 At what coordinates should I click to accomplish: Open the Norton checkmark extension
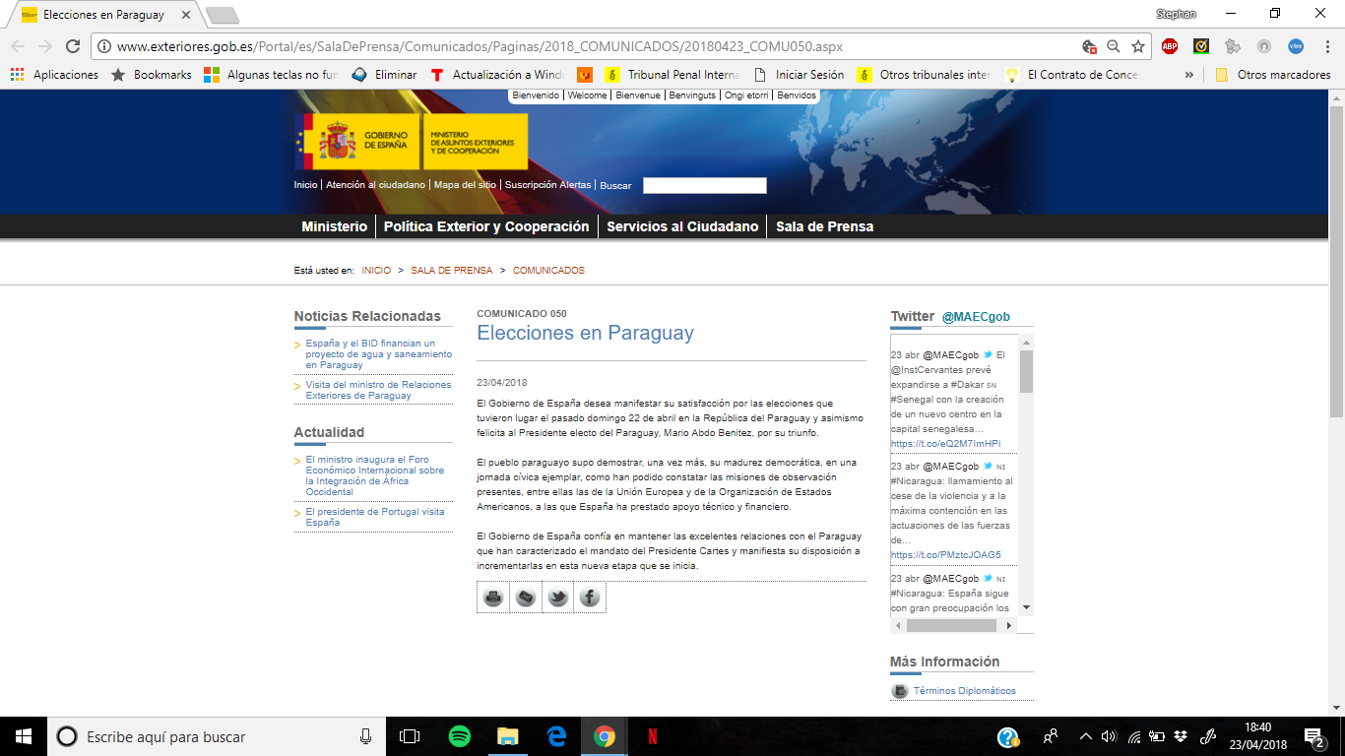[1201, 46]
